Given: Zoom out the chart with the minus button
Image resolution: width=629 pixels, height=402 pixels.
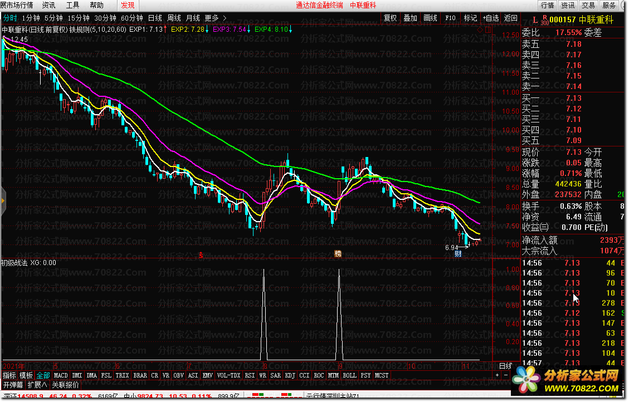Looking at the screenshot, I should (x=506, y=375).
